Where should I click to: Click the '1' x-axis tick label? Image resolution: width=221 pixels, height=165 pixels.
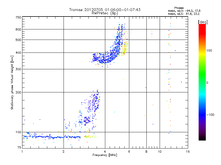pos(22,152)
